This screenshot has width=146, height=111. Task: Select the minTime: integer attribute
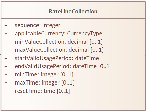[x=44, y=74]
